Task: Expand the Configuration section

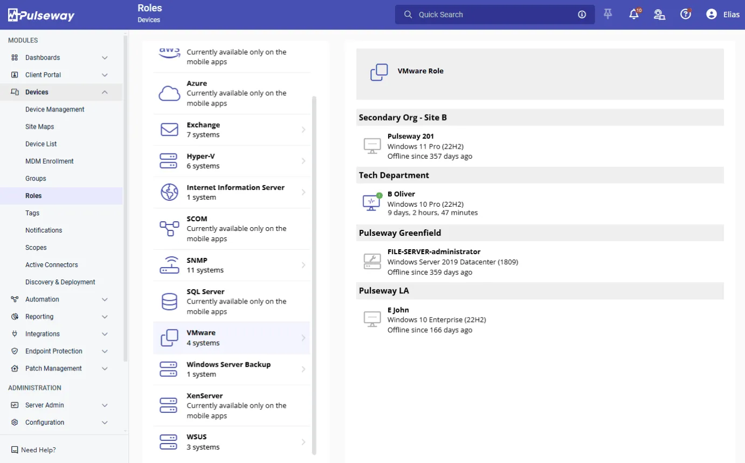Action: (x=105, y=422)
